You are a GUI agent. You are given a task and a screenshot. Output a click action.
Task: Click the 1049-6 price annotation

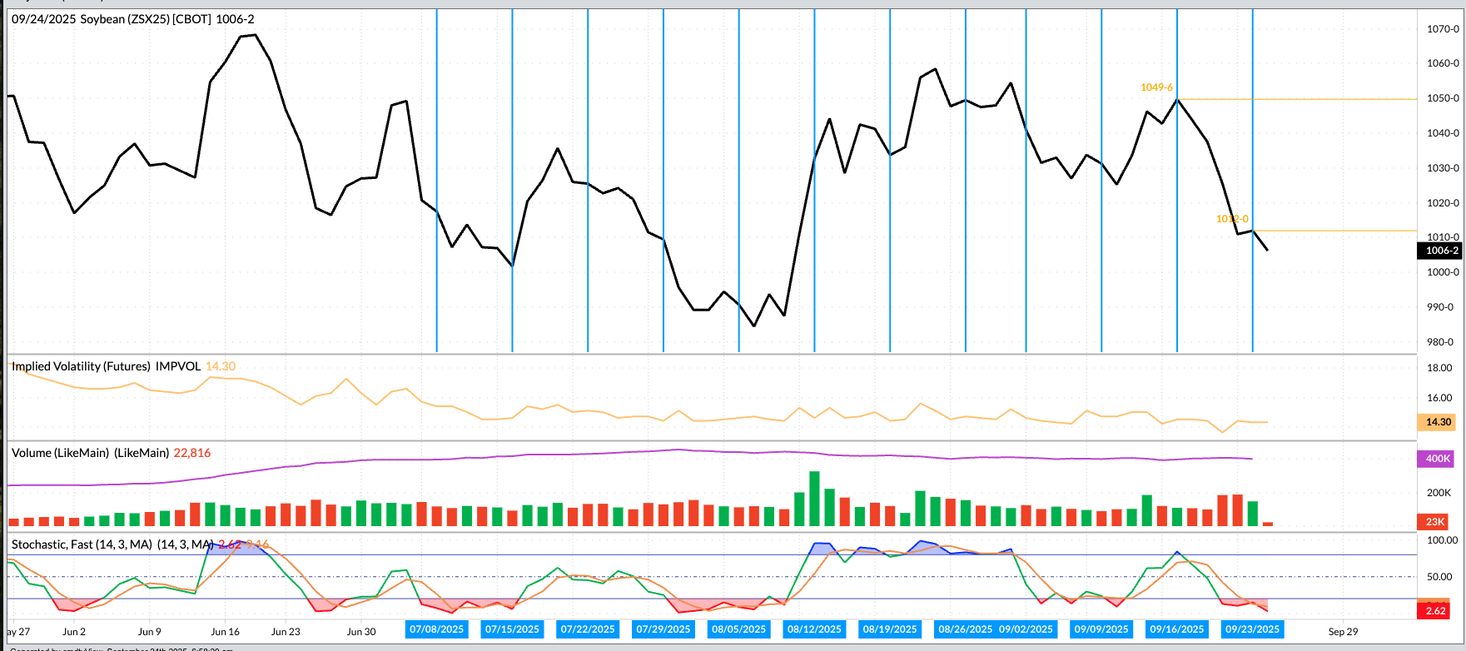point(1156,87)
